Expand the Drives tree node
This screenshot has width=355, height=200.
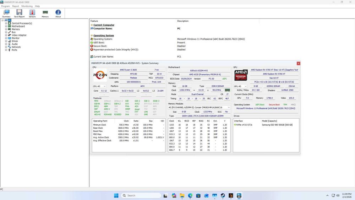pyautogui.click(x=6, y=41)
